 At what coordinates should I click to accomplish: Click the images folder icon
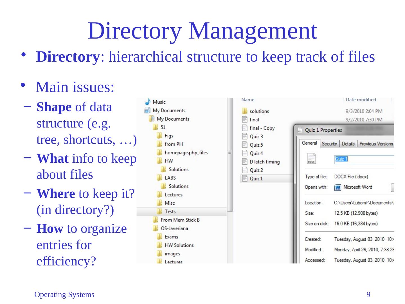[x=159, y=254]
